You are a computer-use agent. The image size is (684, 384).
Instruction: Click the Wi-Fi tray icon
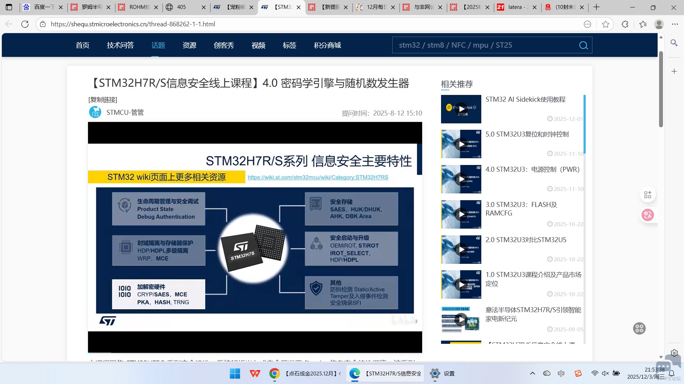(595, 373)
